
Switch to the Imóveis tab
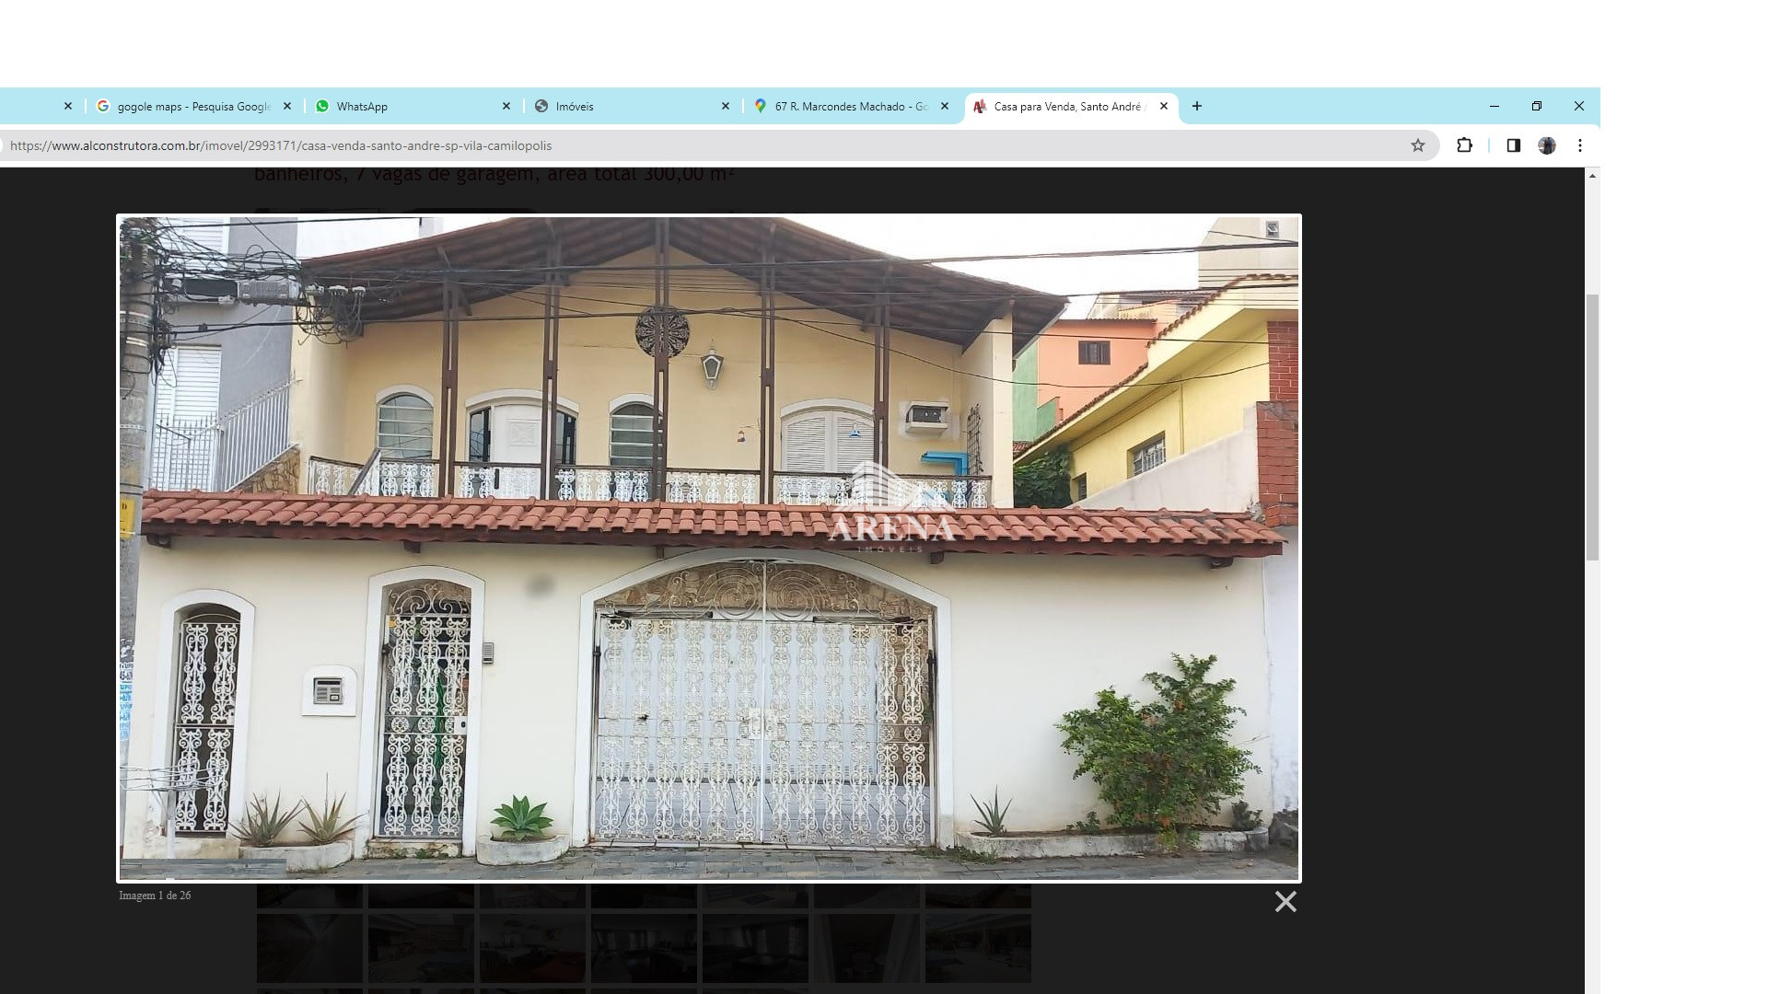626,107
